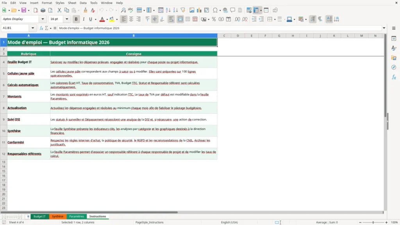The image size is (400, 225).
Task: Insert comment speech bubble icon
Action: [x=233, y=10]
